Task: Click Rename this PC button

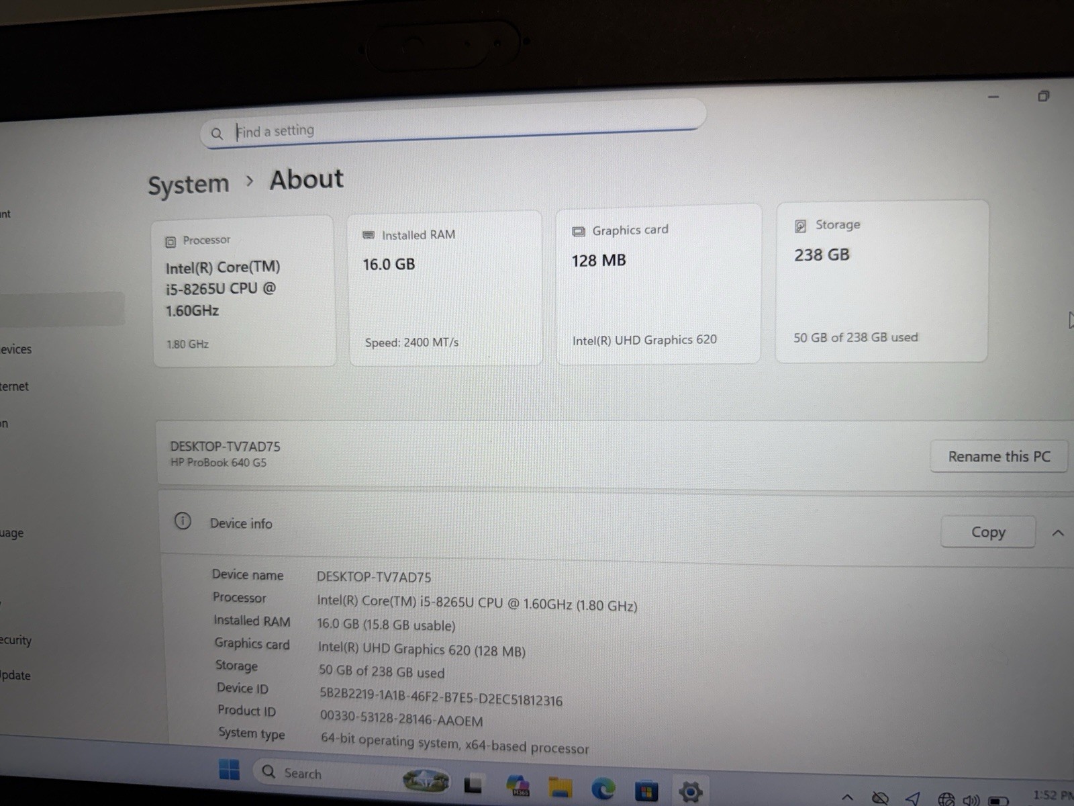Action: point(999,457)
